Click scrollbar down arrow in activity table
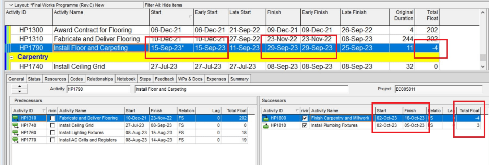The width and height of the screenshot is (489, 165). (x=482, y=67)
